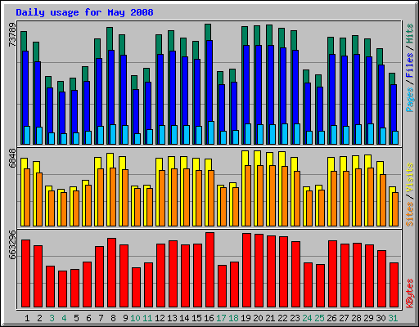Screen dimensions: 419x327
Task: Click the red KBytes bar for day 19
Action: point(246,270)
